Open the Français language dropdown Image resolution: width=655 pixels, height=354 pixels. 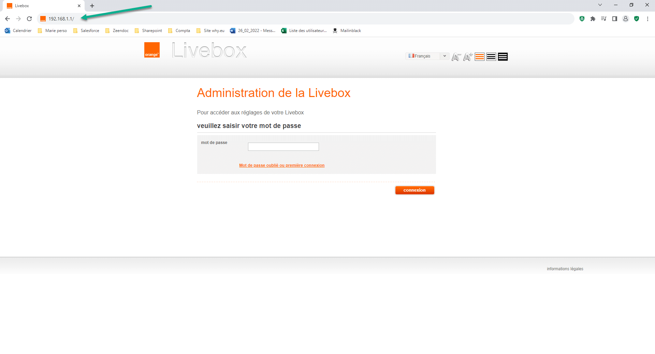427,56
